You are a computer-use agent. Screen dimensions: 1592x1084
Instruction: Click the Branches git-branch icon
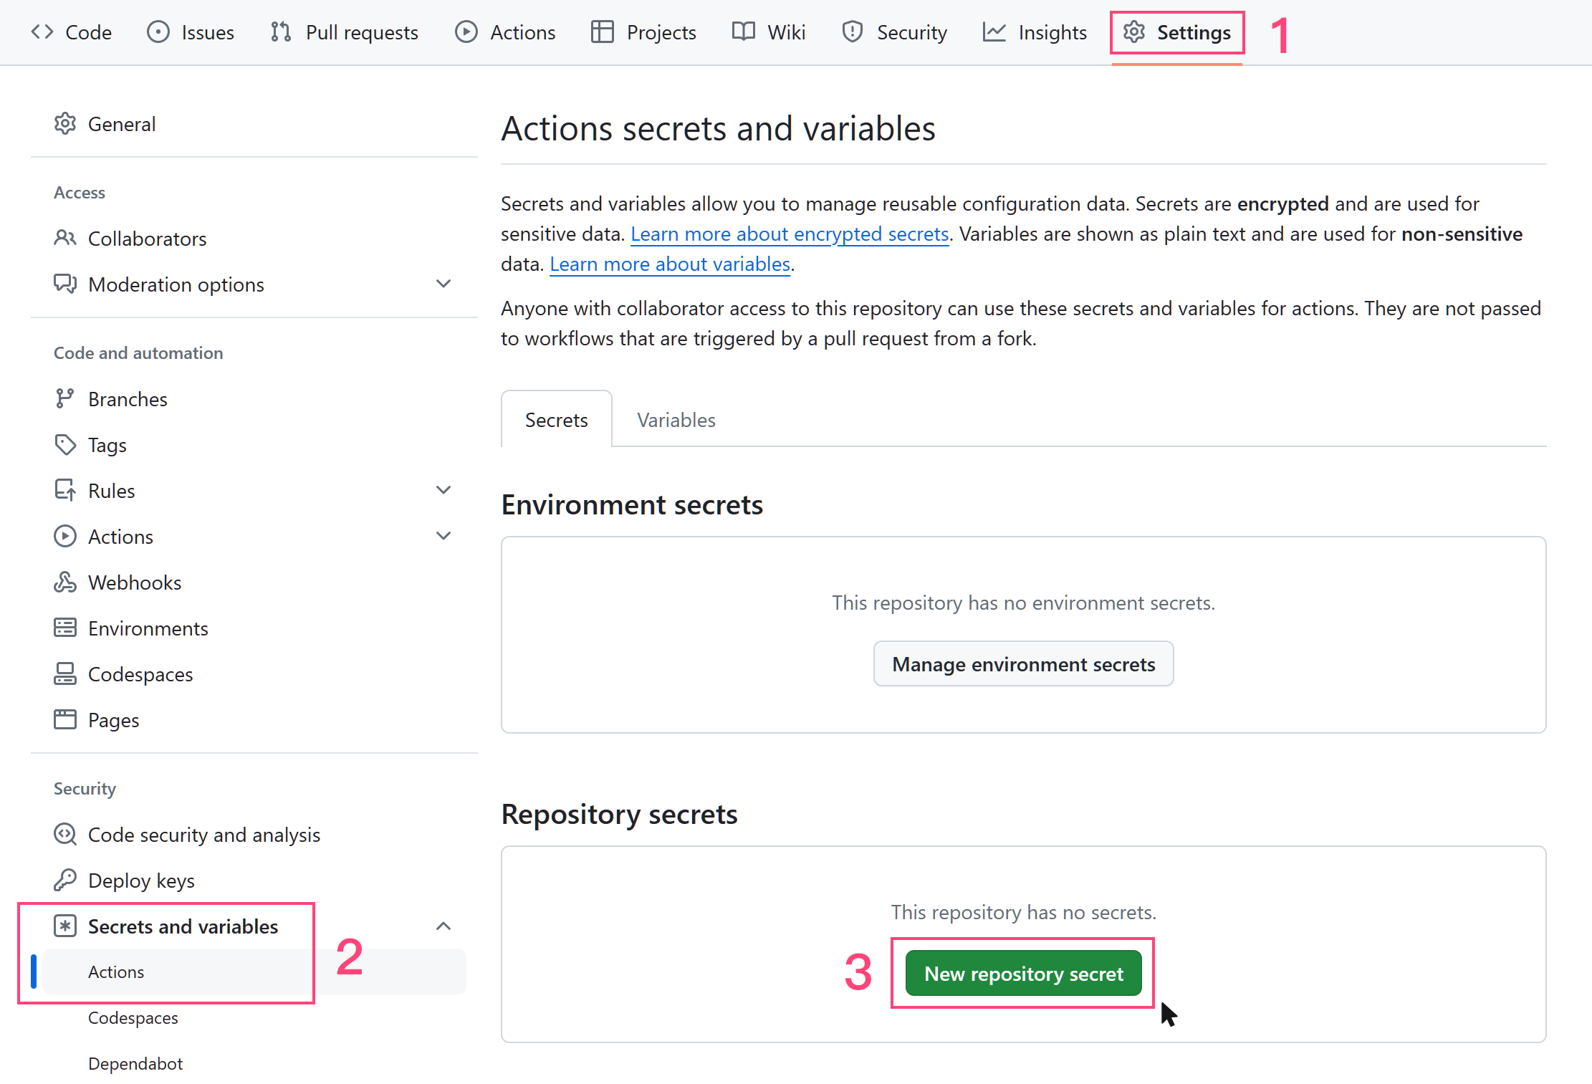pos(64,398)
